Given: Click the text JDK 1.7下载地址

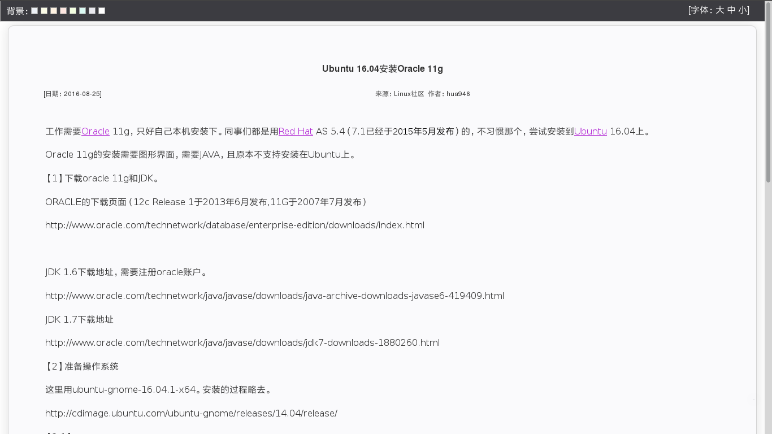Looking at the screenshot, I should pyautogui.click(x=79, y=319).
